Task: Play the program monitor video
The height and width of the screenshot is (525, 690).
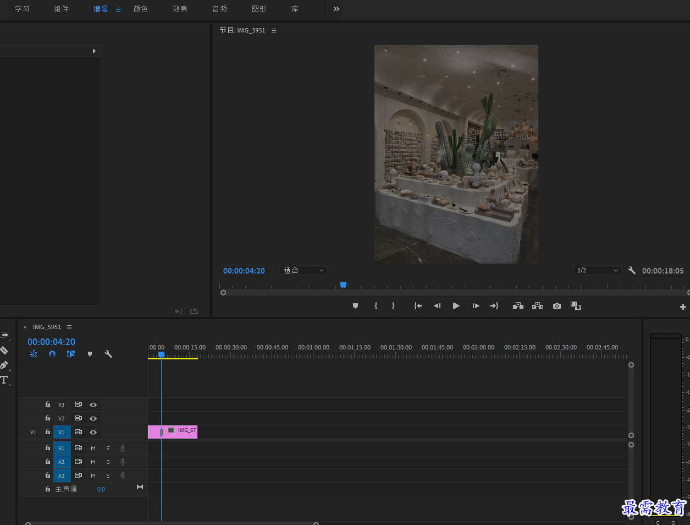Action: (x=456, y=306)
